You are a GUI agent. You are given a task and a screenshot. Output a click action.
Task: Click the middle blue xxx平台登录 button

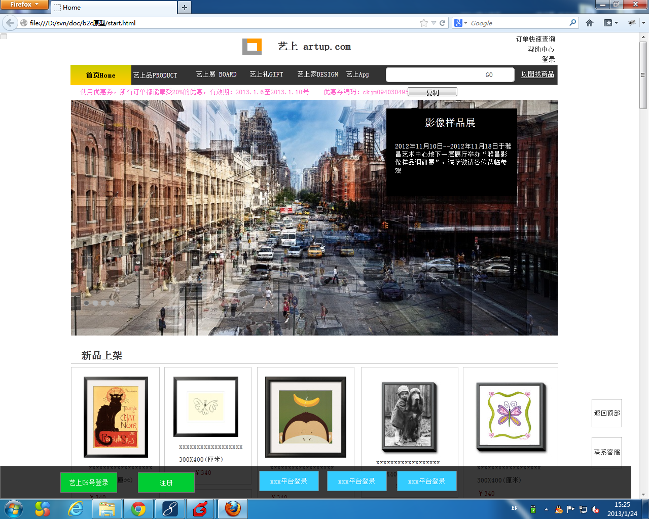(357, 481)
